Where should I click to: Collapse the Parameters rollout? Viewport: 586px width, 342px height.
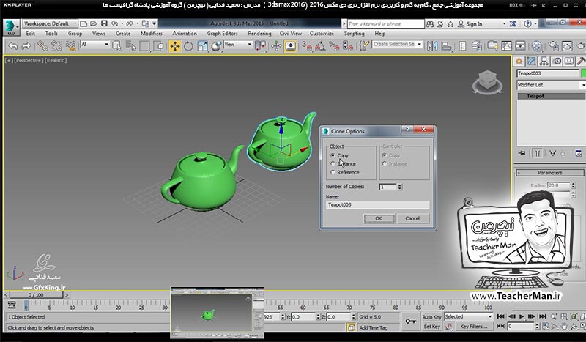(550, 173)
